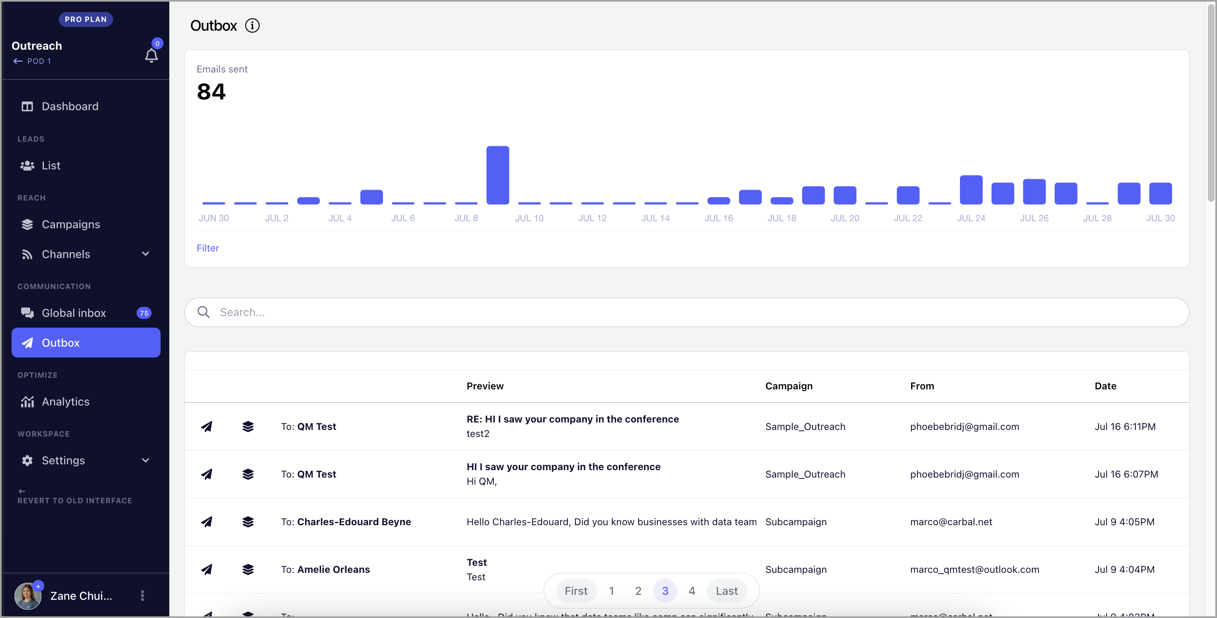Click the leads List people icon
The image size is (1217, 618).
coord(27,166)
